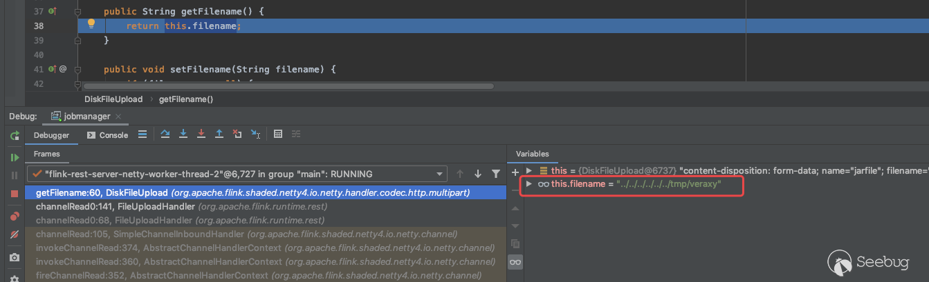The image size is (929, 282).
Task: Stop debugging with the red square
Action: point(15,194)
